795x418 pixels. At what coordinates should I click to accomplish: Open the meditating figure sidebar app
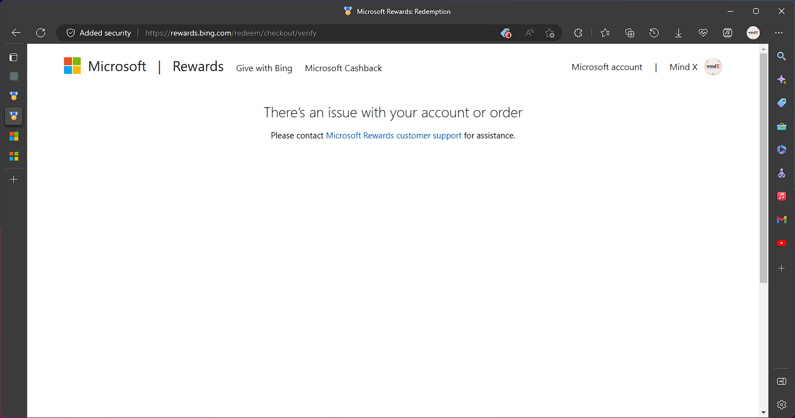pos(782,173)
